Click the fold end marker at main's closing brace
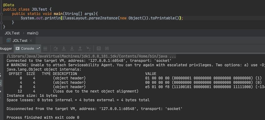The image size is (265, 120). 2,22
